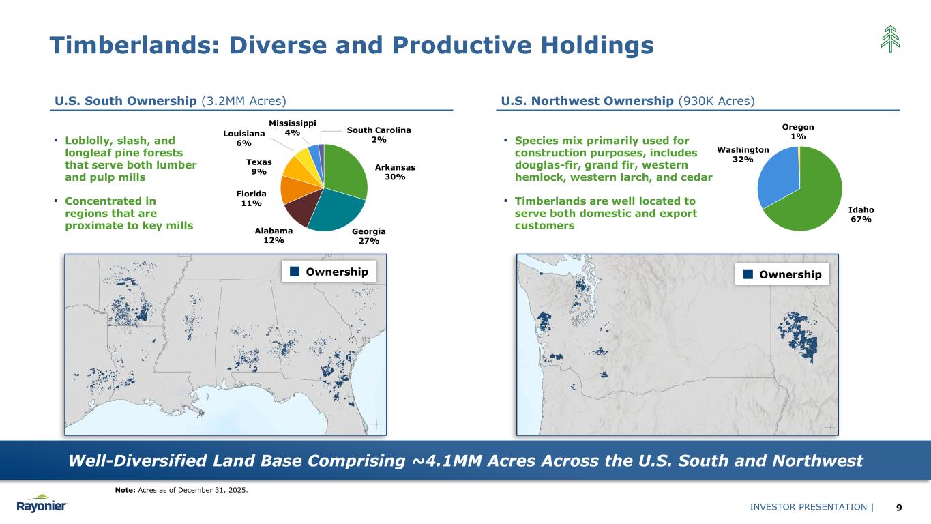Click the Oregon 1% label
The width and height of the screenshot is (931, 524).
tap(797, 132)
